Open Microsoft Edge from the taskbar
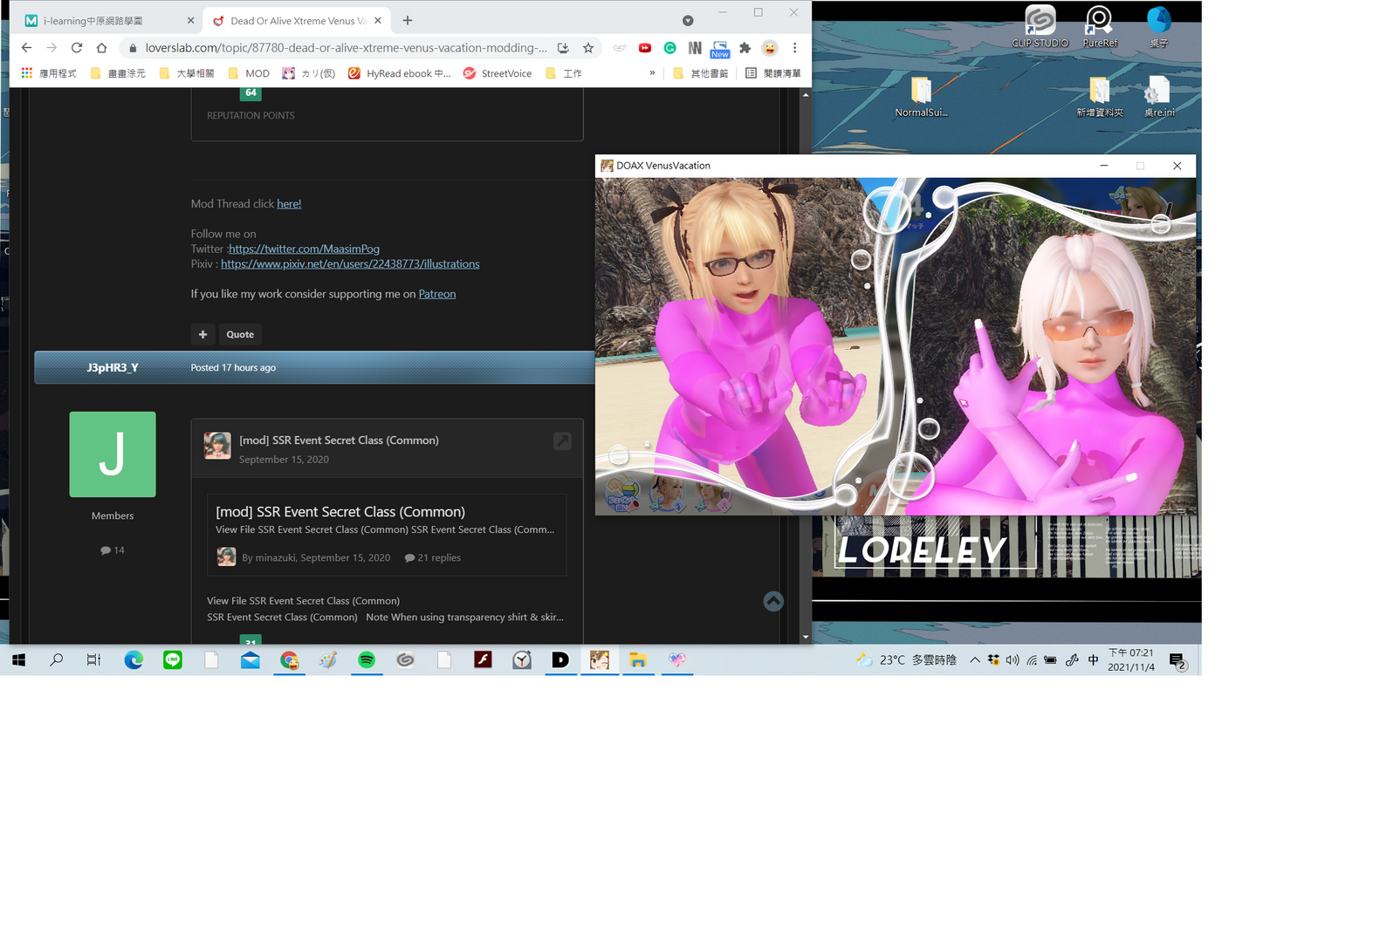This screenshot has width=1387, height=942. pos(134,660)
